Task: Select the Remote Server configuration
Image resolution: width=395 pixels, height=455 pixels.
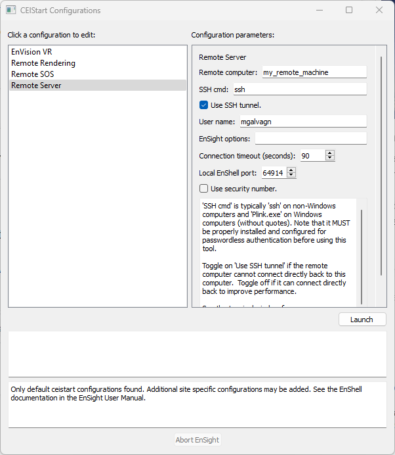Action: [97, 85]
